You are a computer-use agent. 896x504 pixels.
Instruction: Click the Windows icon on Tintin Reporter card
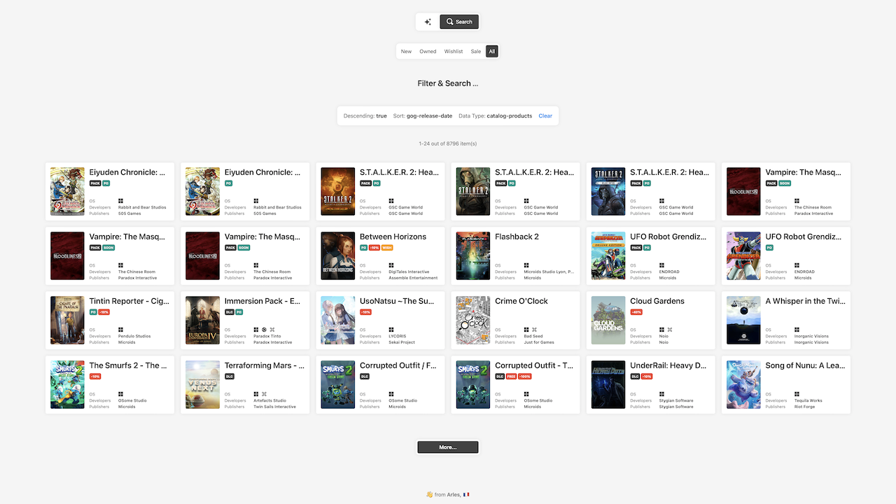[121, 330]
